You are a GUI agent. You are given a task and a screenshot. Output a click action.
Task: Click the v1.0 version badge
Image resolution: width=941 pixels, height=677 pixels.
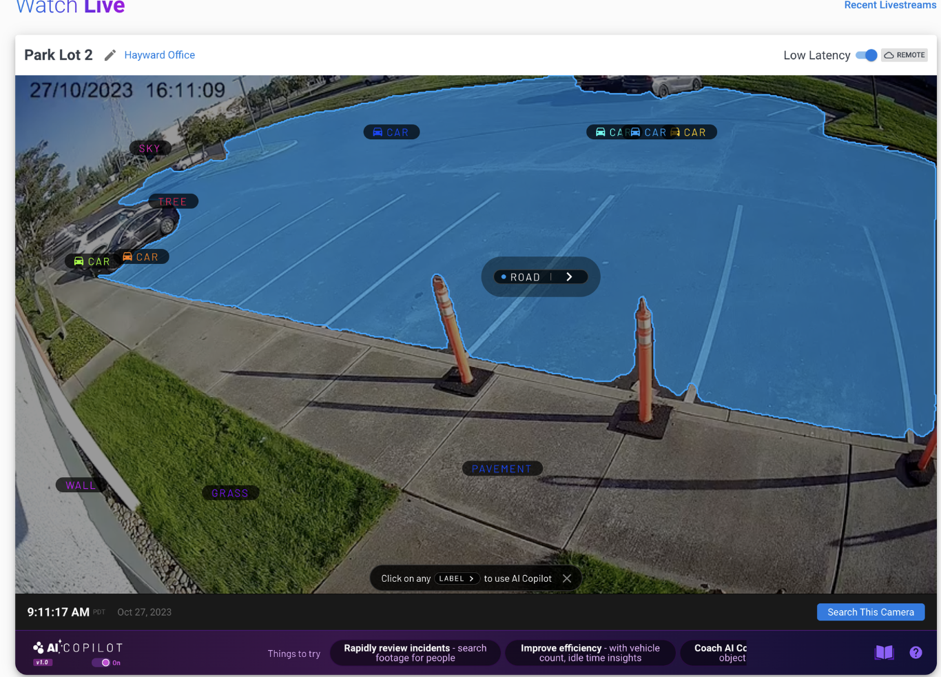tap(43, 663)
